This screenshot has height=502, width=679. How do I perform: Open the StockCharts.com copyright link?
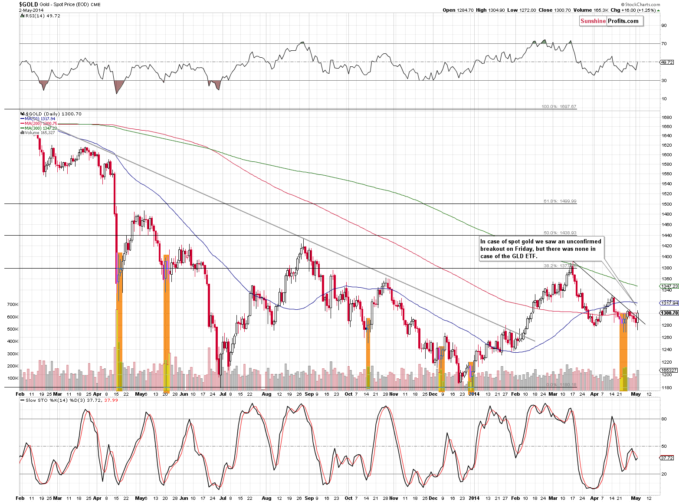(x=640, y=4)
